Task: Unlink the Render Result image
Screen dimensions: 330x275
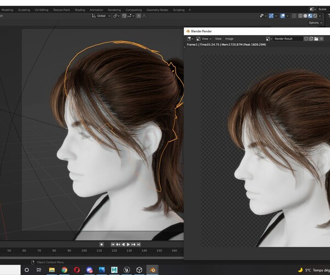Action: [321, 38]
